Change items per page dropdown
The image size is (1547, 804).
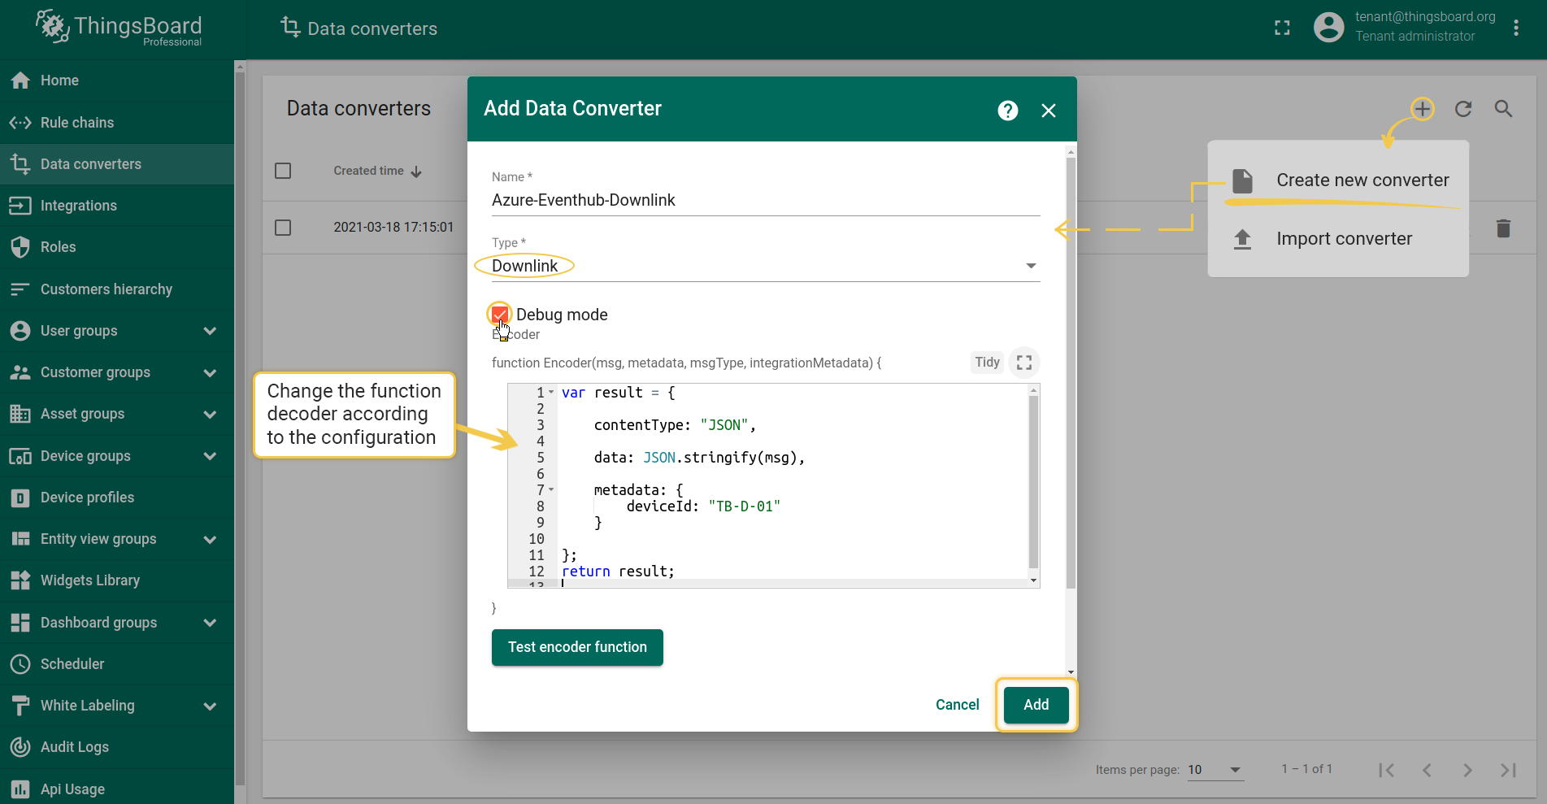(x=1215, y=770)
